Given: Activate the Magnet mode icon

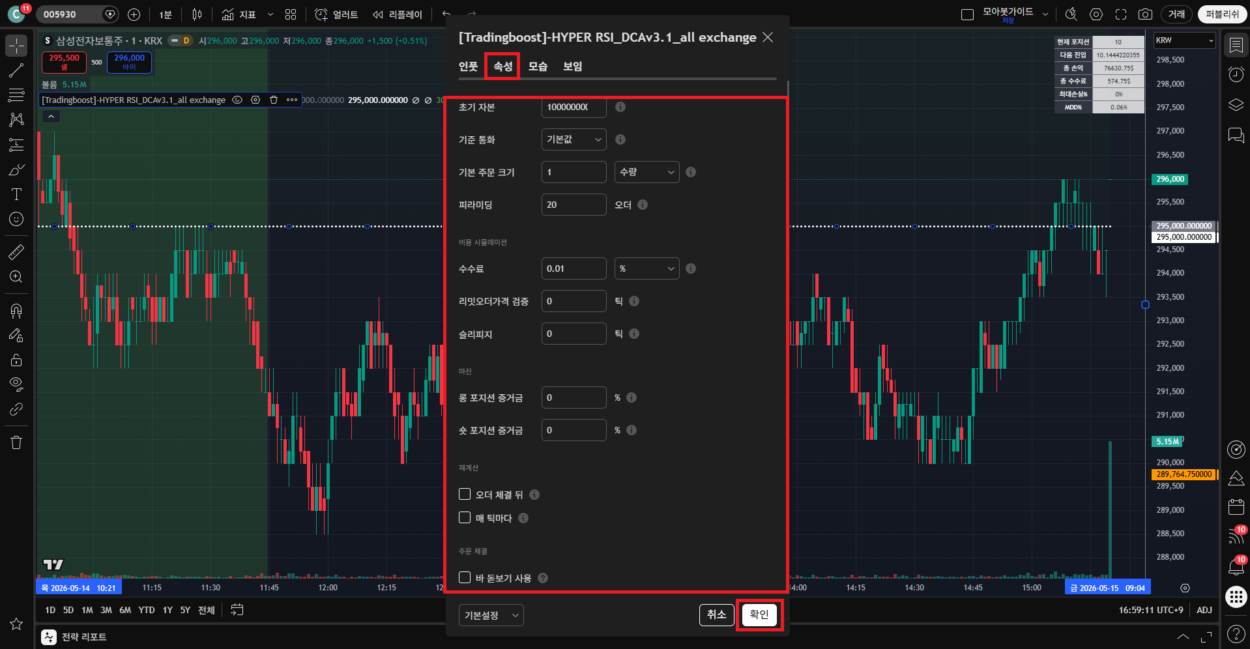Looking at the screenshot, I should (16, 311).
